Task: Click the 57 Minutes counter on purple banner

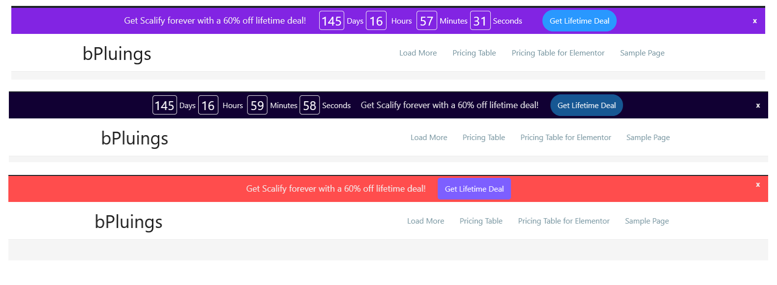Action: coord(426,21)
